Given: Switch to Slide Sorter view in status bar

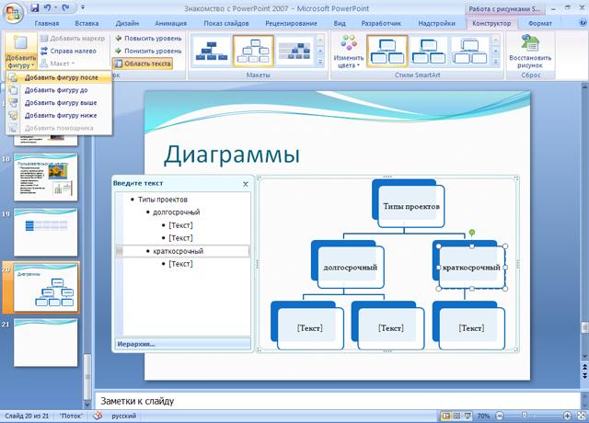Looking at the screenshot, I should click(456, 416).
